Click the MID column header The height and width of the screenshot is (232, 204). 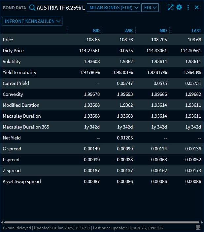[163, 31]
